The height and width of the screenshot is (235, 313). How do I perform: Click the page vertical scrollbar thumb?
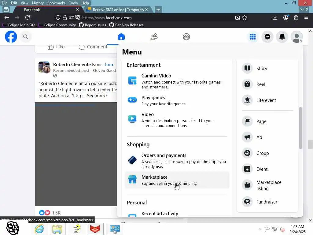click(310, 144)
